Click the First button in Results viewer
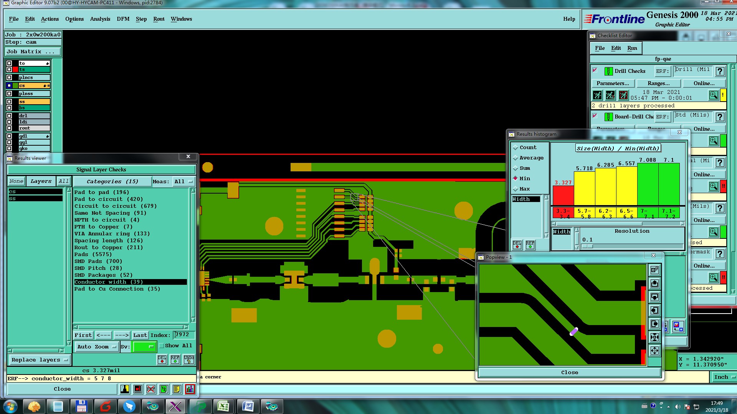This screenshot has height=414, width=737. point(83,335)
